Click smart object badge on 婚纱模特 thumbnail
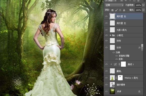Viewport: 146px width, 96px height. click(114, 86)
